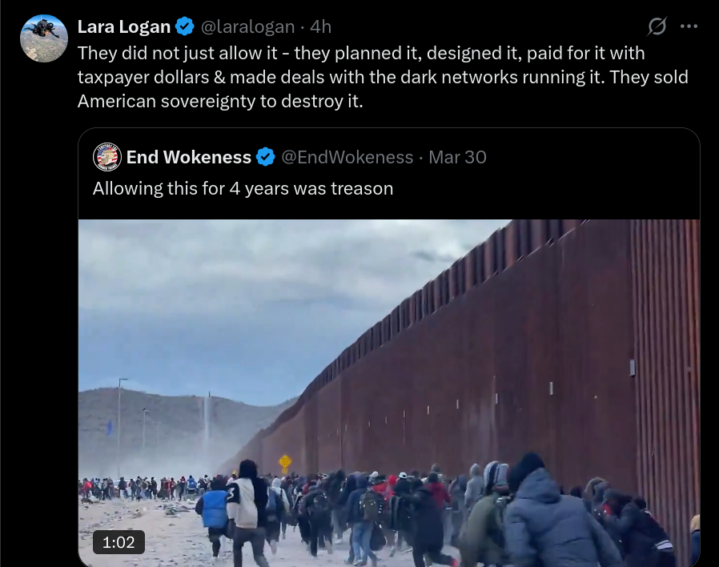719x567 pixels.
Task: Open the Mar 30 quoted post date
Action: point(457,157)
